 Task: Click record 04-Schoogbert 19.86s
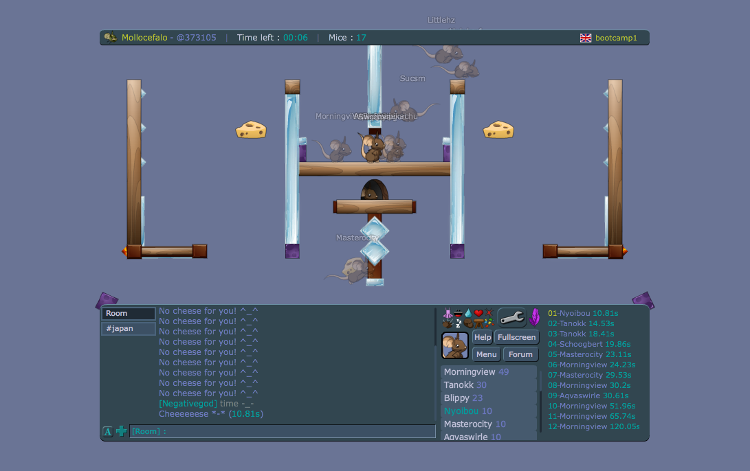(x=589, y=345)
